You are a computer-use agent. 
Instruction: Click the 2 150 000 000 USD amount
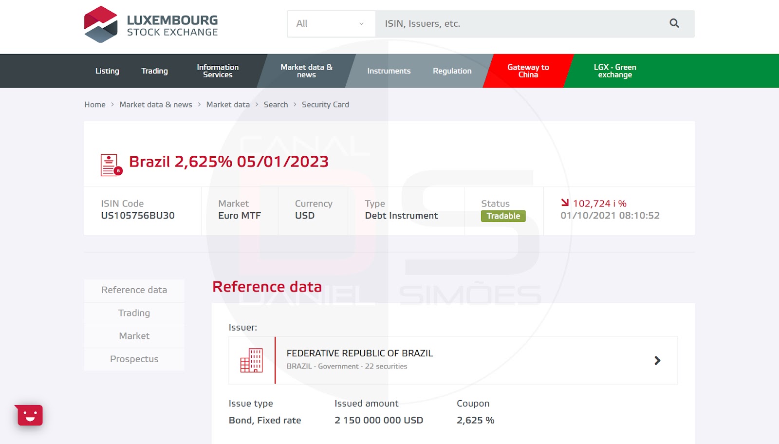pos(379,420)
